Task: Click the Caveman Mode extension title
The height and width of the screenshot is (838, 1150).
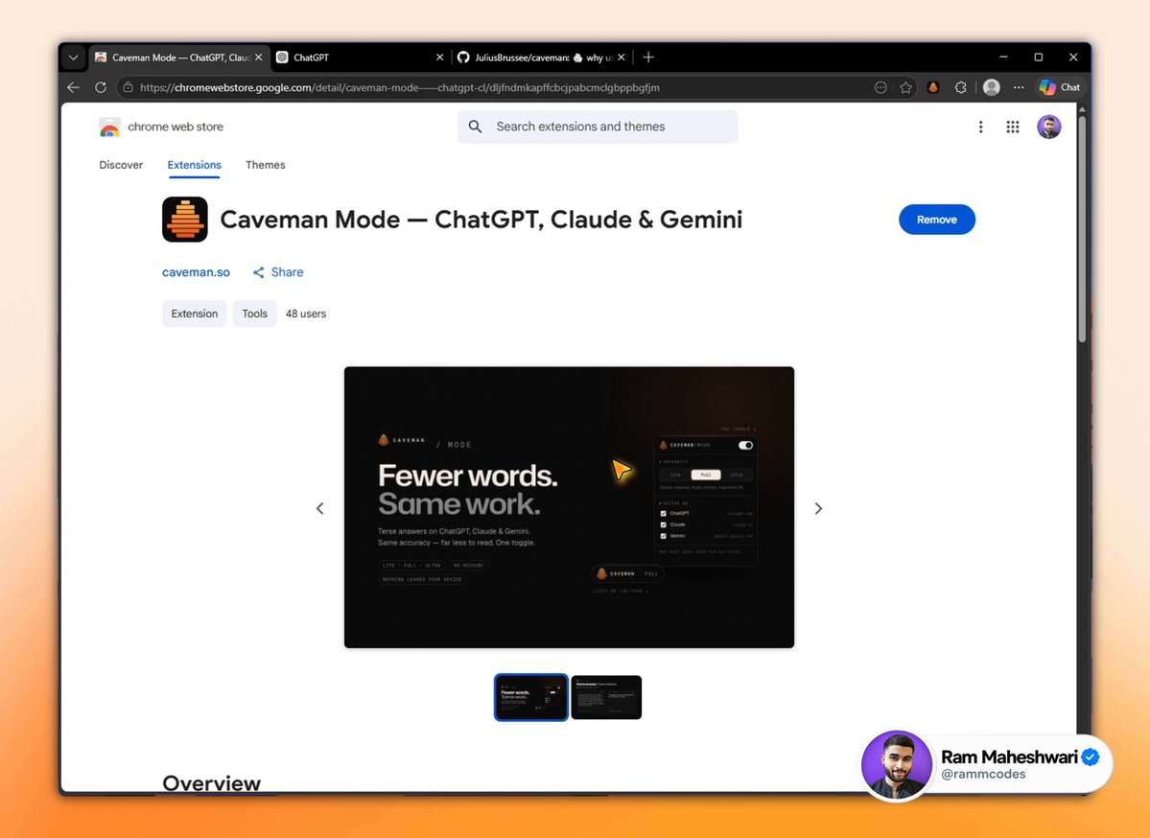Action: click(x=481, y=220)
